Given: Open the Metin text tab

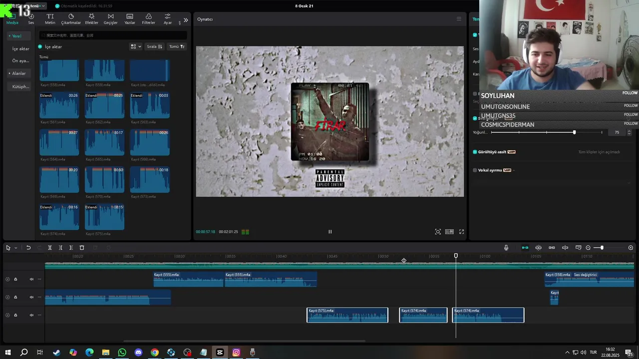Looking at the screenshot, I should pyautogui.click(x=50, y=19).
